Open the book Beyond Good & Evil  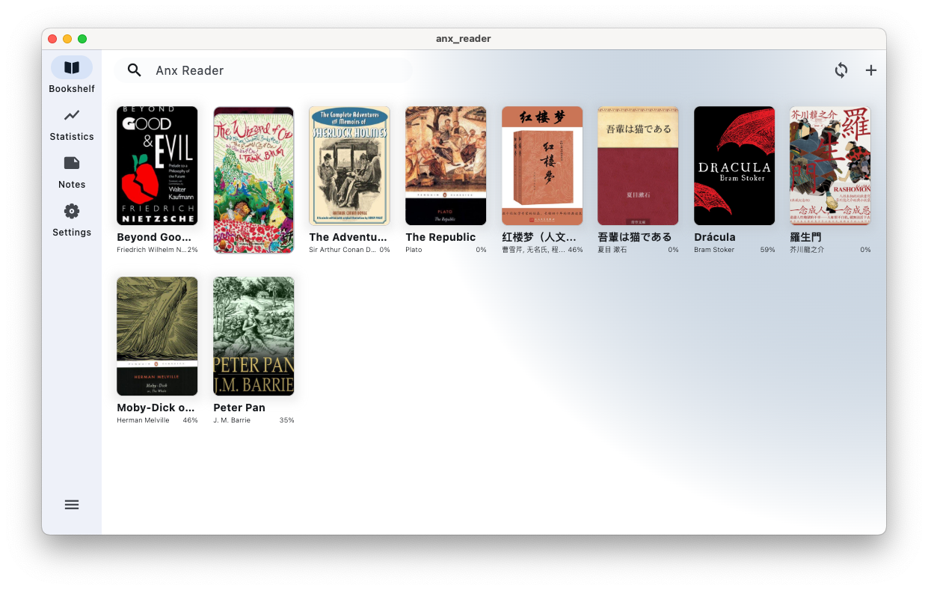[157, 165]
